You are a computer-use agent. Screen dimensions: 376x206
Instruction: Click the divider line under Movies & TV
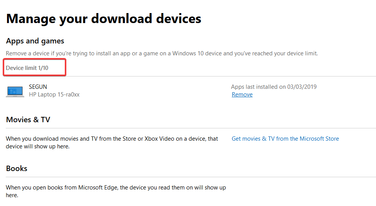(191, 128)
